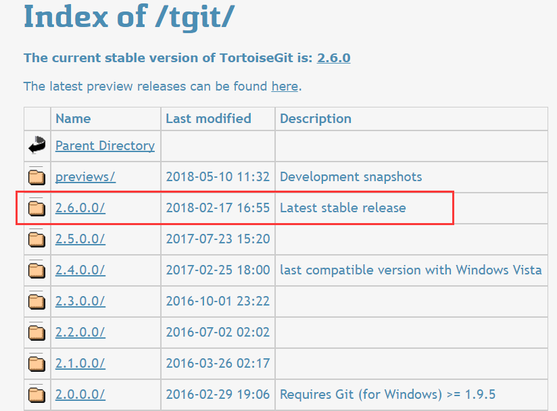Click the folder icon beside 2.0.0.0/
The height and width of the screenshot is (411, 557).
point(37,395)
